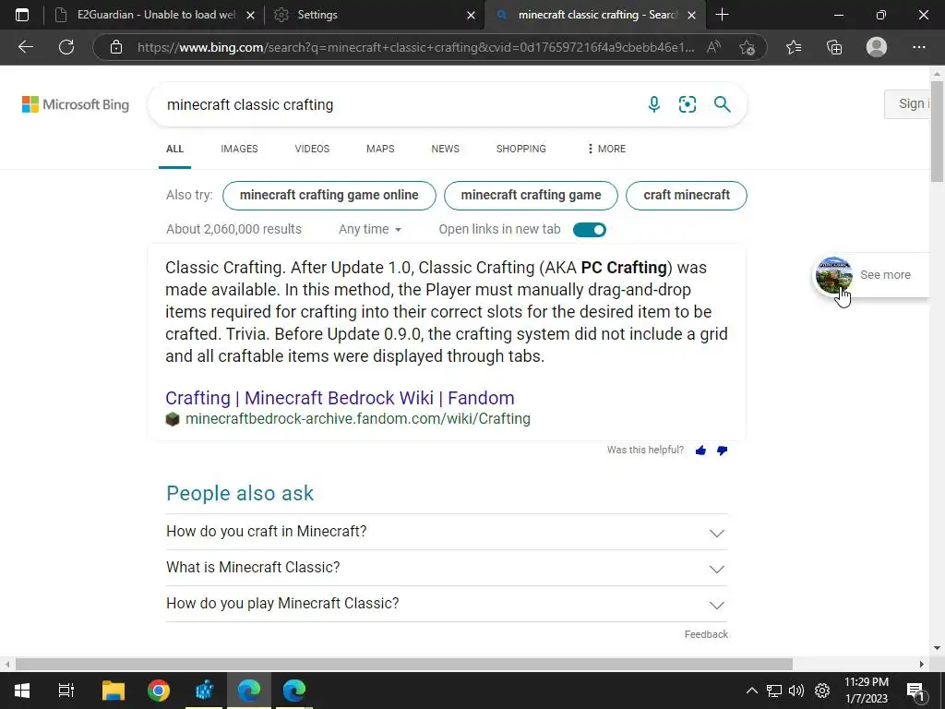The image size is (945, 709).
Task: Click About 2,060,000 results text
Action: 233,229
